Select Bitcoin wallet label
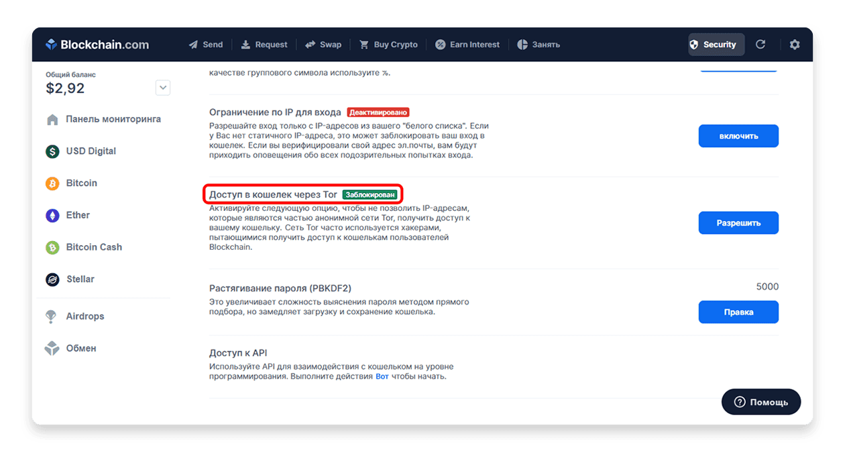The image size is (845, 452). pos(82,183)
